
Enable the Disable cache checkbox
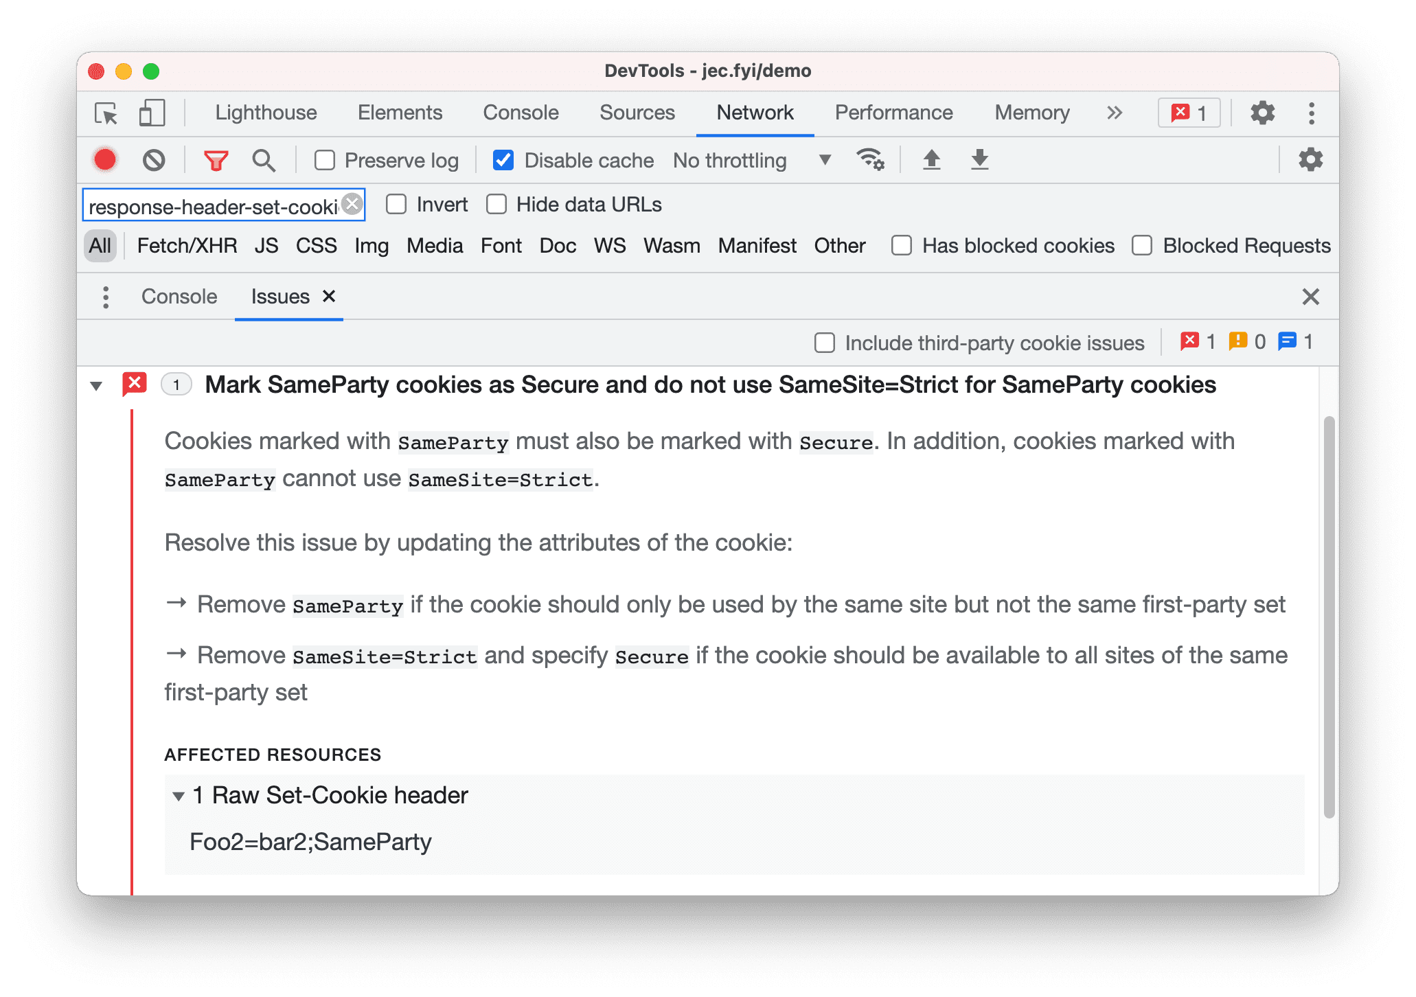tap(502, 160)
